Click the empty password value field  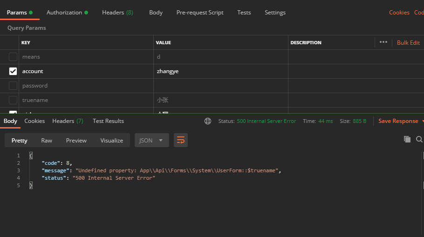coord(221,86)
